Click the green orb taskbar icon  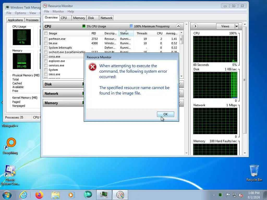[x=88, y=195]
